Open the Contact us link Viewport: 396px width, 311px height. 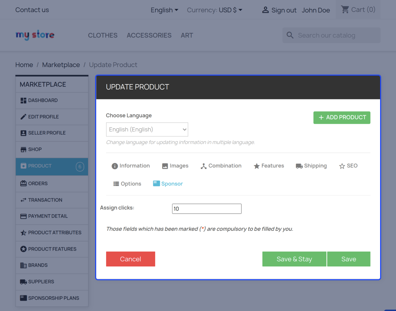pos(32,10)
